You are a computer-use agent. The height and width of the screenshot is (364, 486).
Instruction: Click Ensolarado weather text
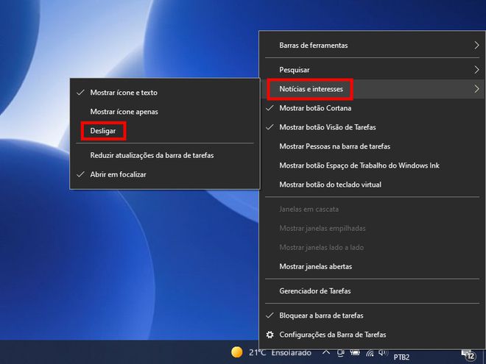pyautogui.click(x=291, y=352)
